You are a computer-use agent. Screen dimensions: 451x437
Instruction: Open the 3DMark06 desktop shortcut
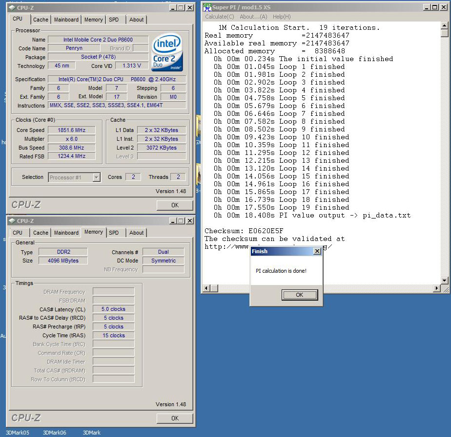click(x=54, y=433)
